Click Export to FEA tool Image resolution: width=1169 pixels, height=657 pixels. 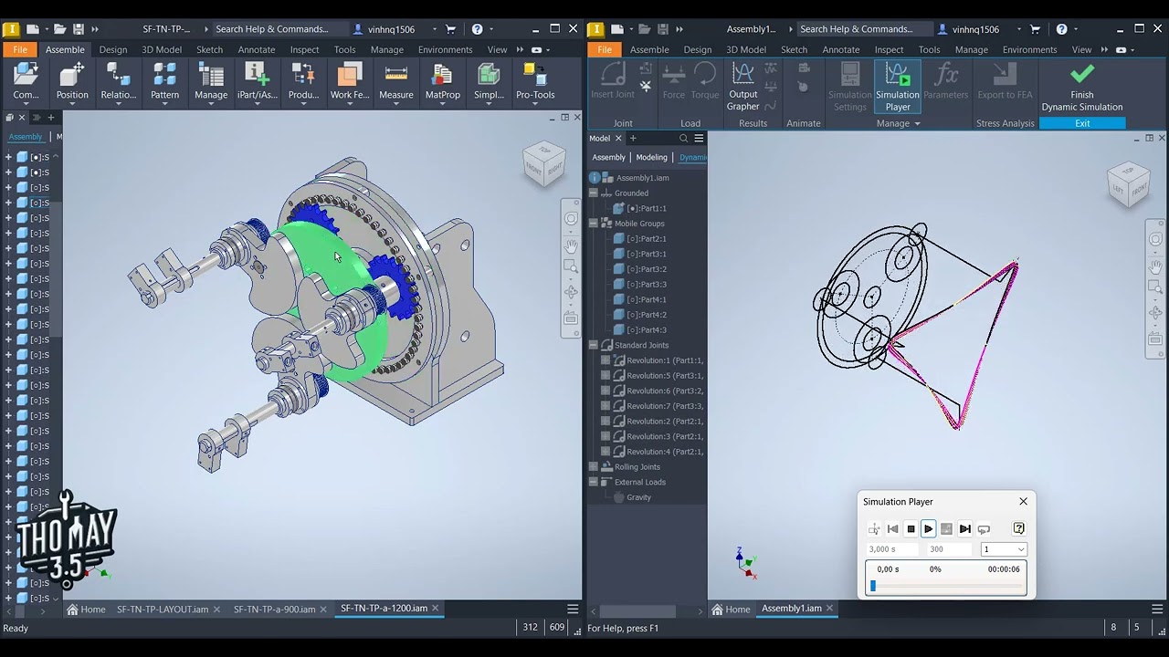pos(1005,82)
